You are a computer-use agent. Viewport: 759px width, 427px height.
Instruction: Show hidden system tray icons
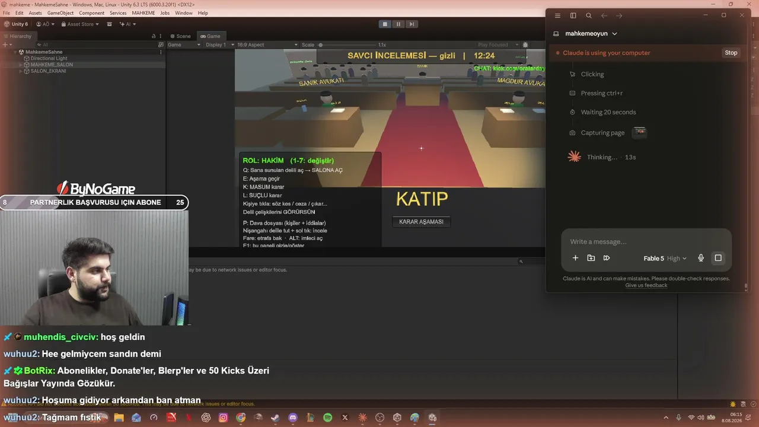point(666,418)
